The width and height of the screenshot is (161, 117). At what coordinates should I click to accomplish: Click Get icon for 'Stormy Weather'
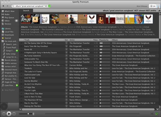click(x=67, y=81)
